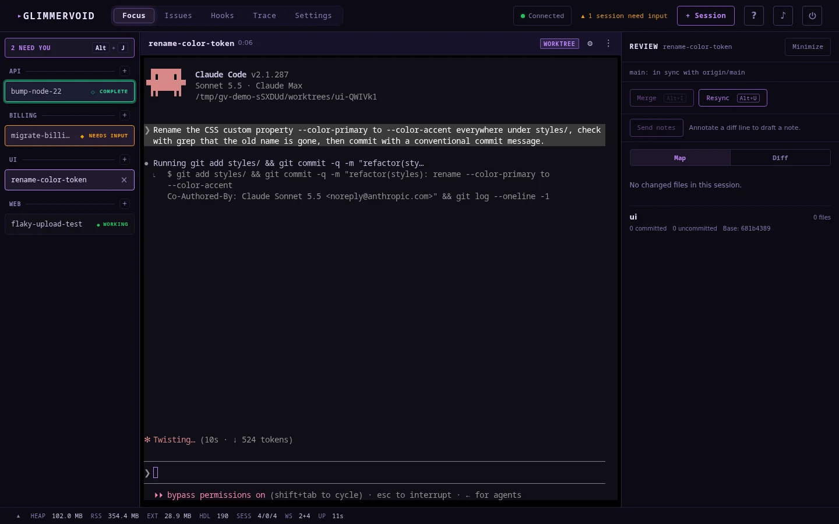Screen dimensions: 839x524
Task: Add a session to the API group
Action: 124,71
